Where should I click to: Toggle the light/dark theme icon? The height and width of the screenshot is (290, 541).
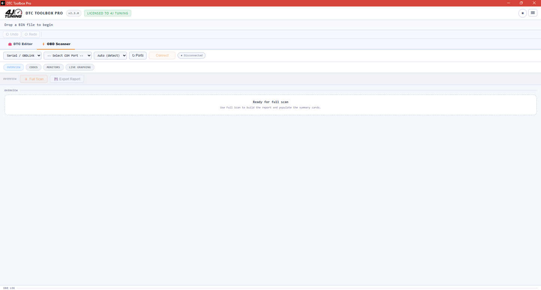tap(522, 13)
